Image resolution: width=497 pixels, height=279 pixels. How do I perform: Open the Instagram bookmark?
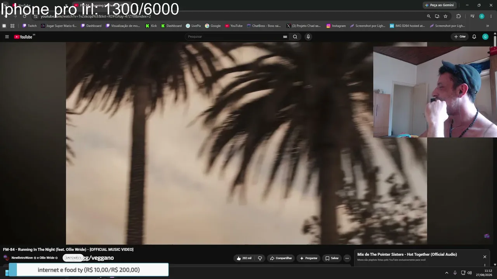(336, 26)
